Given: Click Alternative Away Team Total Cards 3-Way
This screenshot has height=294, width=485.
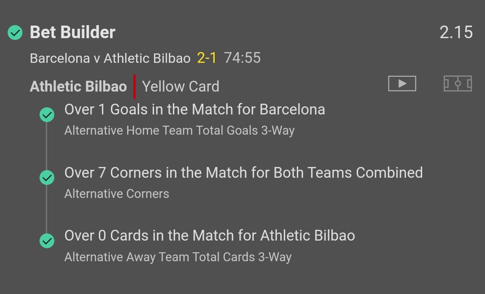Looking at the screenshot, I should click(x=178, y=257).
